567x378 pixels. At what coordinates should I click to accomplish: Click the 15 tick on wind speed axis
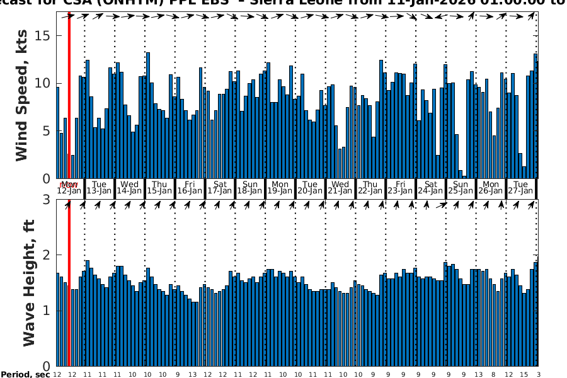[x=42, y=36]
